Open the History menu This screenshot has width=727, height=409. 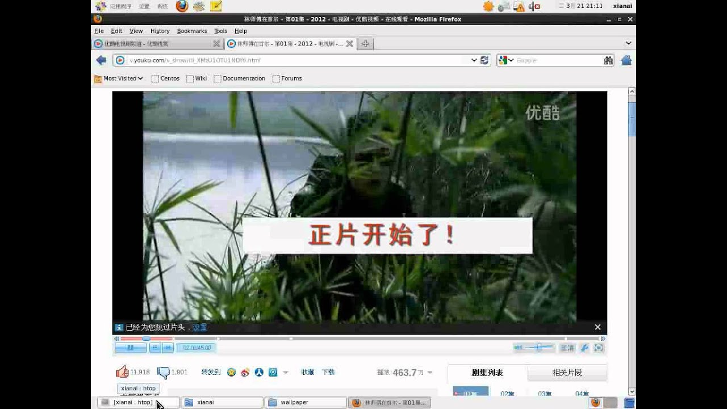pos(160,31)
